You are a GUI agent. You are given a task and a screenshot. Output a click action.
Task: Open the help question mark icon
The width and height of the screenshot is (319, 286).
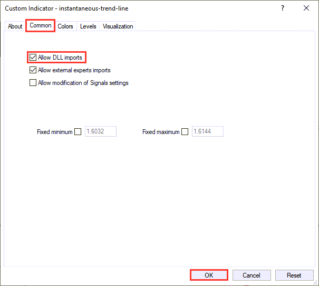(x=283, y=8)
